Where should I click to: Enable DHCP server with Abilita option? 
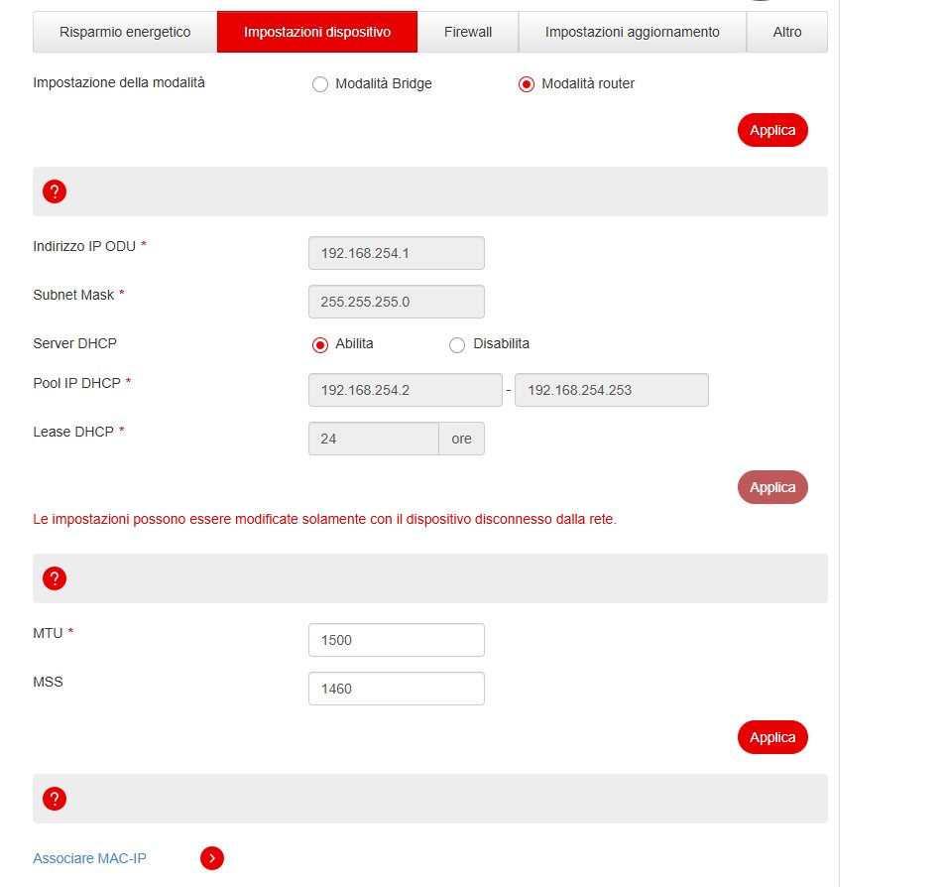[319, 344]
